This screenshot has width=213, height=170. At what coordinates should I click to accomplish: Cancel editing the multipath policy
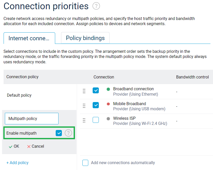coord(35,146)
